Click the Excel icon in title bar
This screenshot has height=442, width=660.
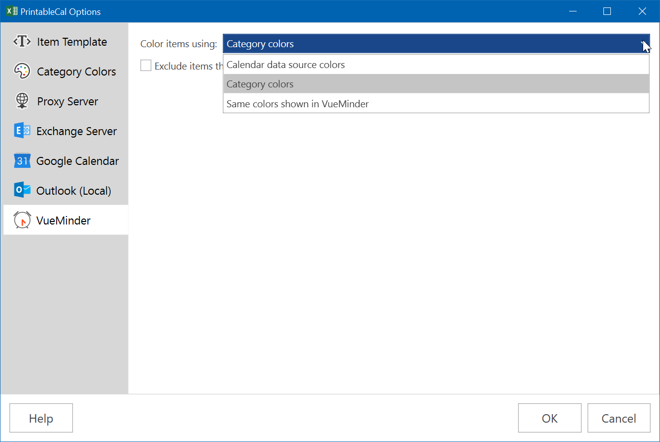pos(11,11)
